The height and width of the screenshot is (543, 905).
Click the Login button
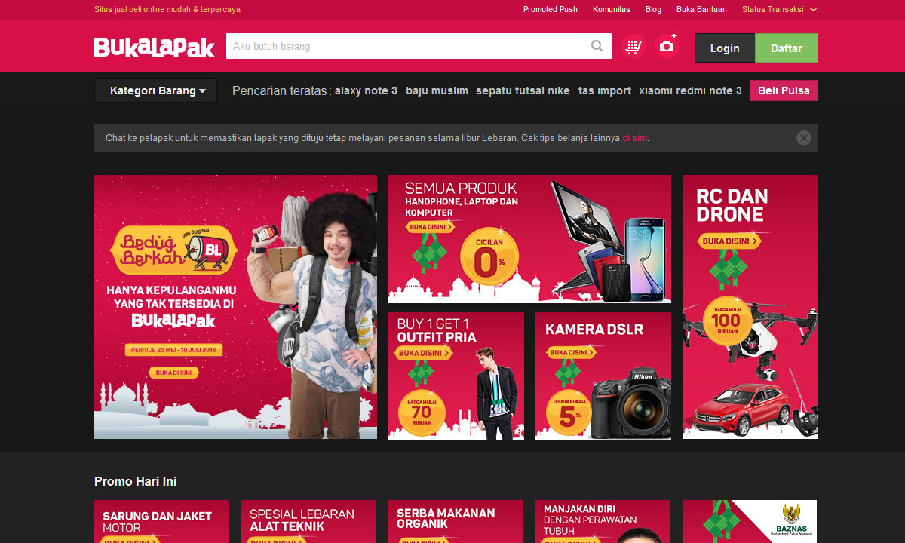(725, 48)
